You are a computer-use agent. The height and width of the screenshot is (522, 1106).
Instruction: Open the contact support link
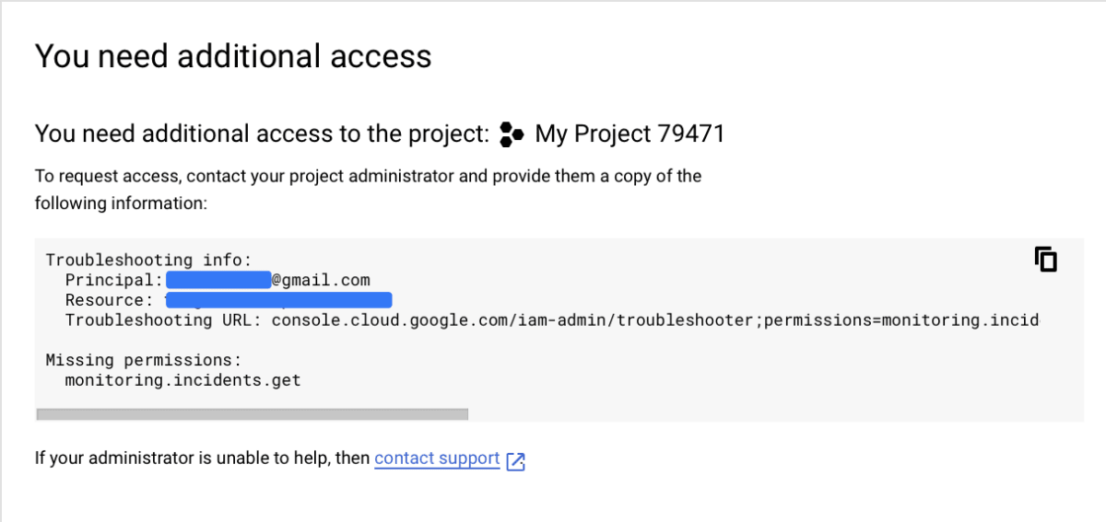[x=437, y=458]
